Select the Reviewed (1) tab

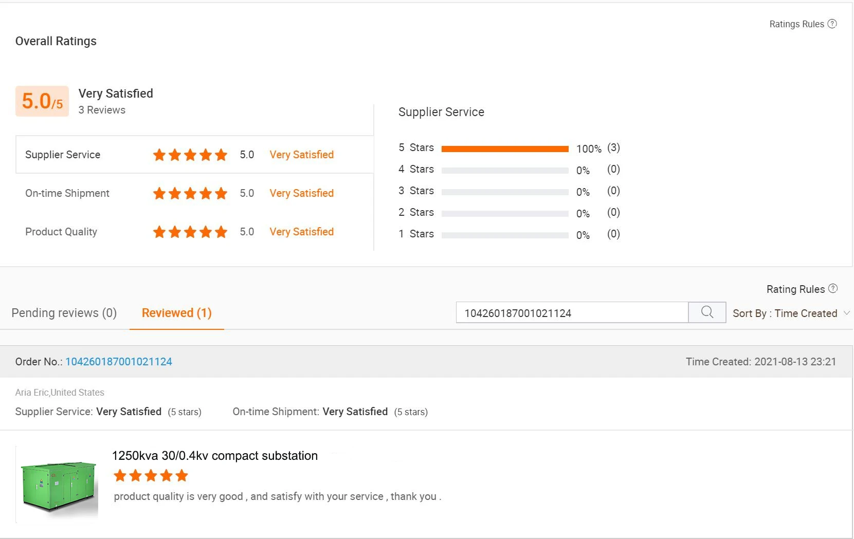pos(176,313)
